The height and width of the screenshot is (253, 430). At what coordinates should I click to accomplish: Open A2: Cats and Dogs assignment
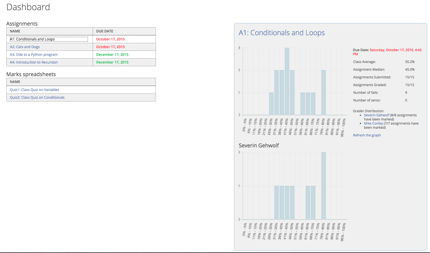click(25, 47)
